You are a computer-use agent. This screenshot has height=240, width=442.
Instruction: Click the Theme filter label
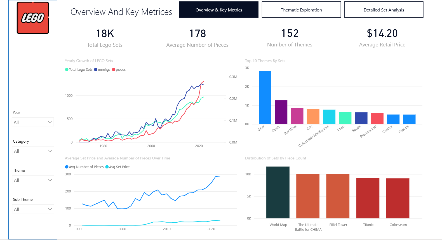tap(19, 170)
